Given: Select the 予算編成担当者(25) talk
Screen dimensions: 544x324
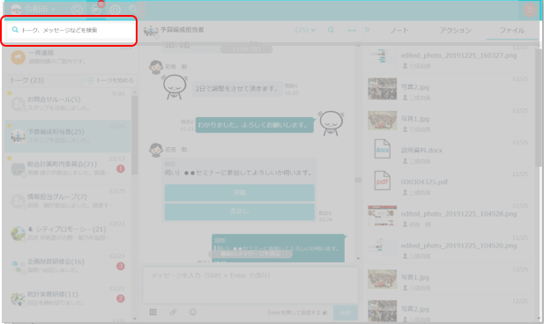Looking at the screenshot, I should (68, 136).
